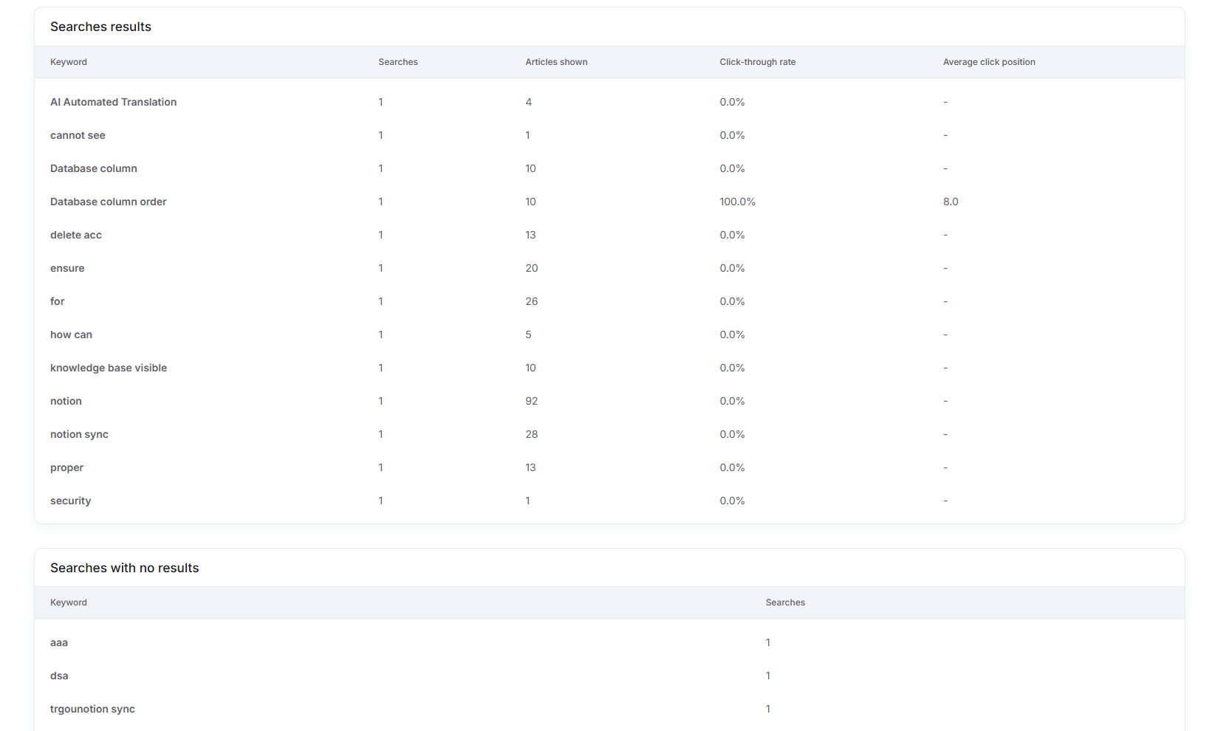Viewport: 1215px width, 731px height.
Task: Click the 'dsa' no-results keyword
Action: (59, 676)
